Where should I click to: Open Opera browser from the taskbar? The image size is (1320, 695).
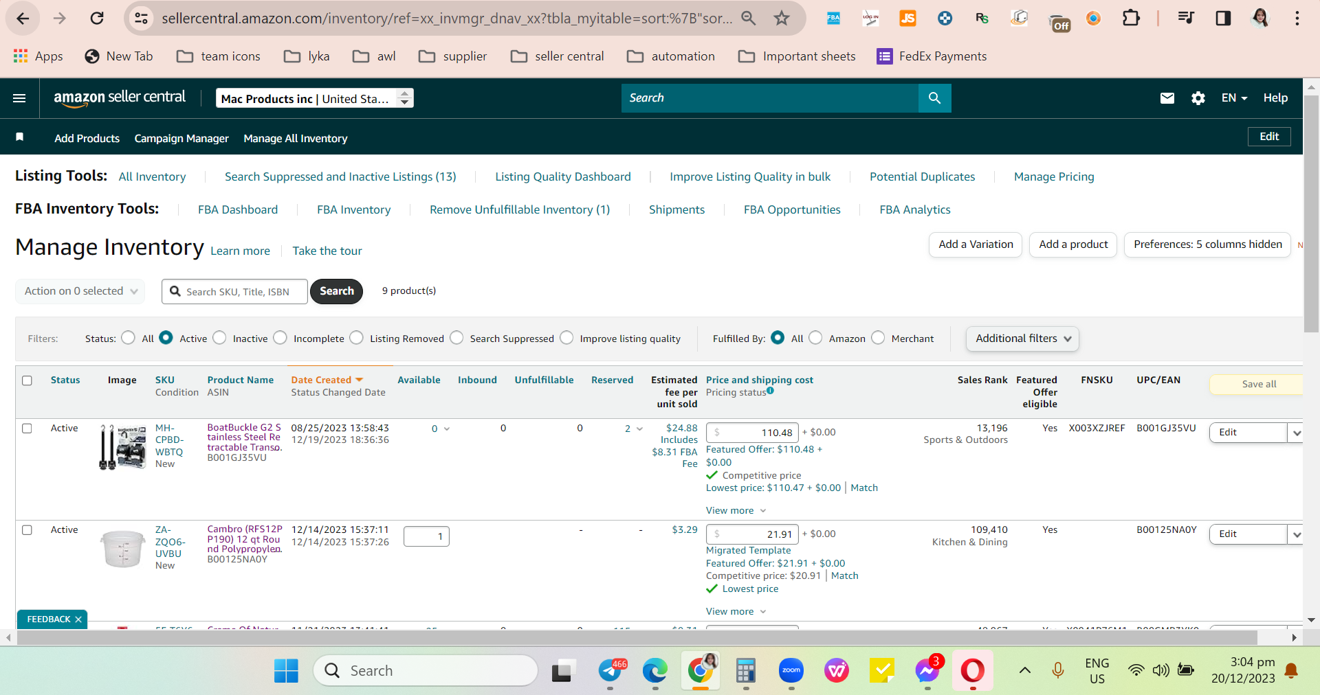coord(972,670)
